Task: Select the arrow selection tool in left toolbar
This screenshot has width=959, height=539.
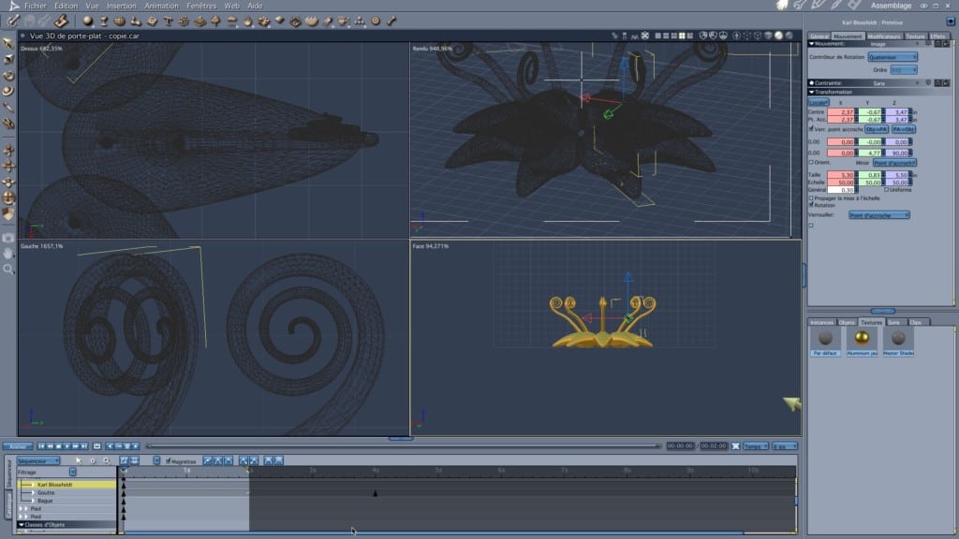Action: click(8, 43)
